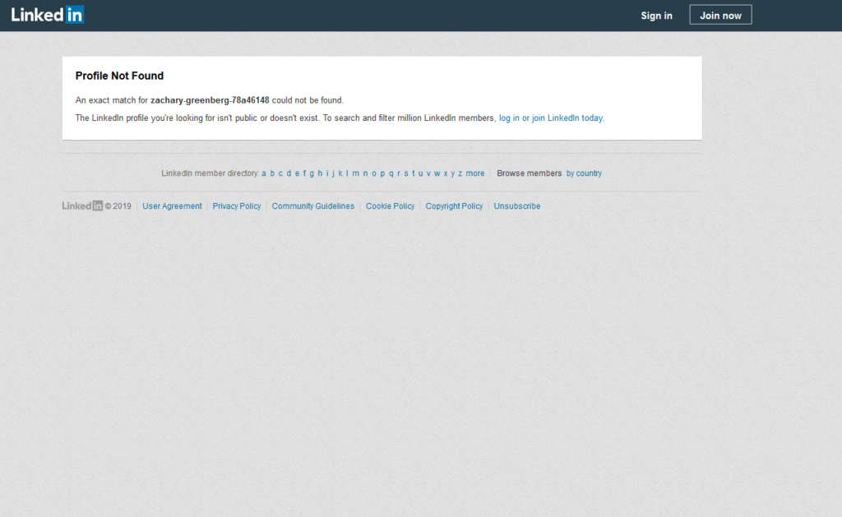Browse member directory letter r
The width and height of the screenshot is (842, 517).
pyautogui.click(x=399, y=173)
